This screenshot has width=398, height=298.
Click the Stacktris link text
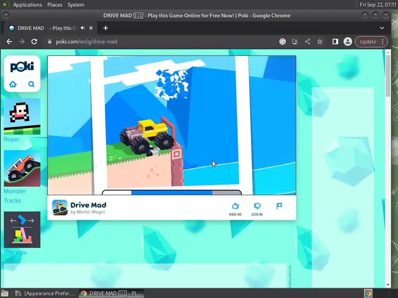pyautogui.click(x=15, y=252)
